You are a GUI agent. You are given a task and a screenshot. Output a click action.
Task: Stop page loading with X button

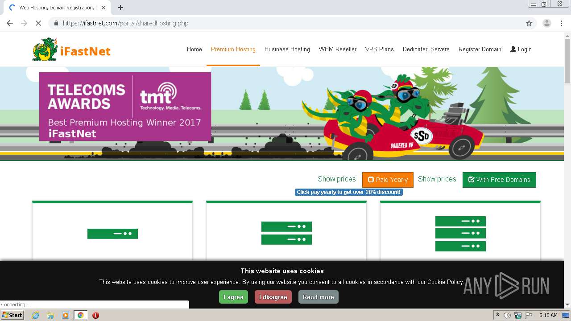coord(38,23)
